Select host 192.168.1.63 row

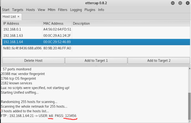pos(22,35)
